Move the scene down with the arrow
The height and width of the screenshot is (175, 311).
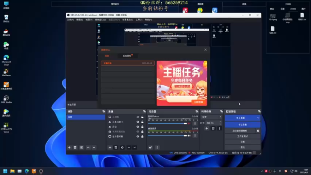pos(94,147)
